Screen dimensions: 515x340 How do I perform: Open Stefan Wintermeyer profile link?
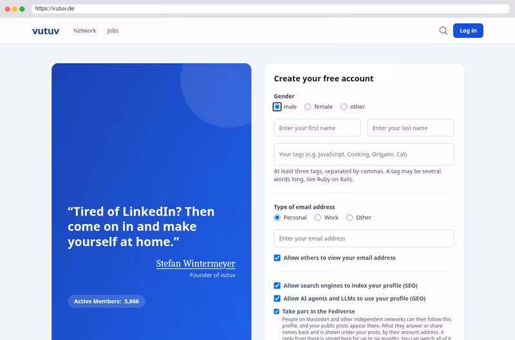click(196, 263)
